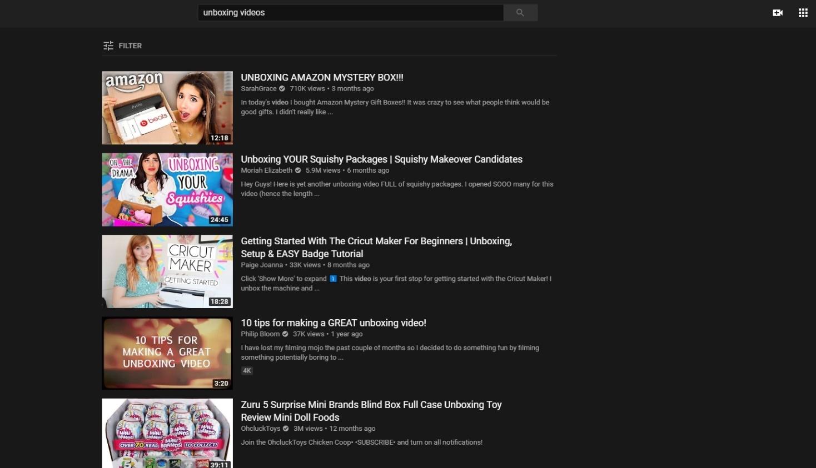Open the Paige Joanna channel link
The height and width of the screenshot is (468, 816).
(261, 265)
